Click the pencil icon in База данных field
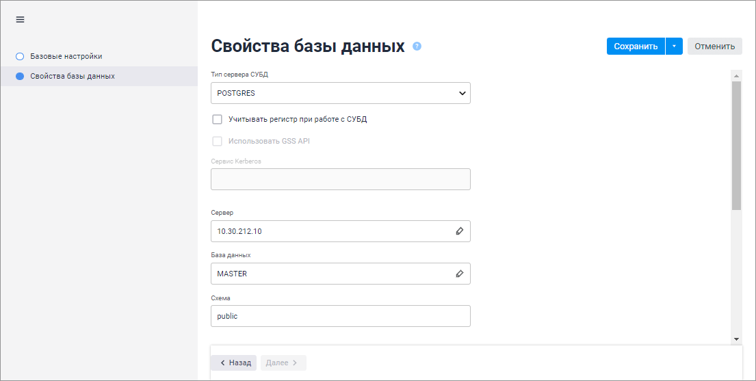This screenshot has width=756, height=381. [x=460, y=274]
